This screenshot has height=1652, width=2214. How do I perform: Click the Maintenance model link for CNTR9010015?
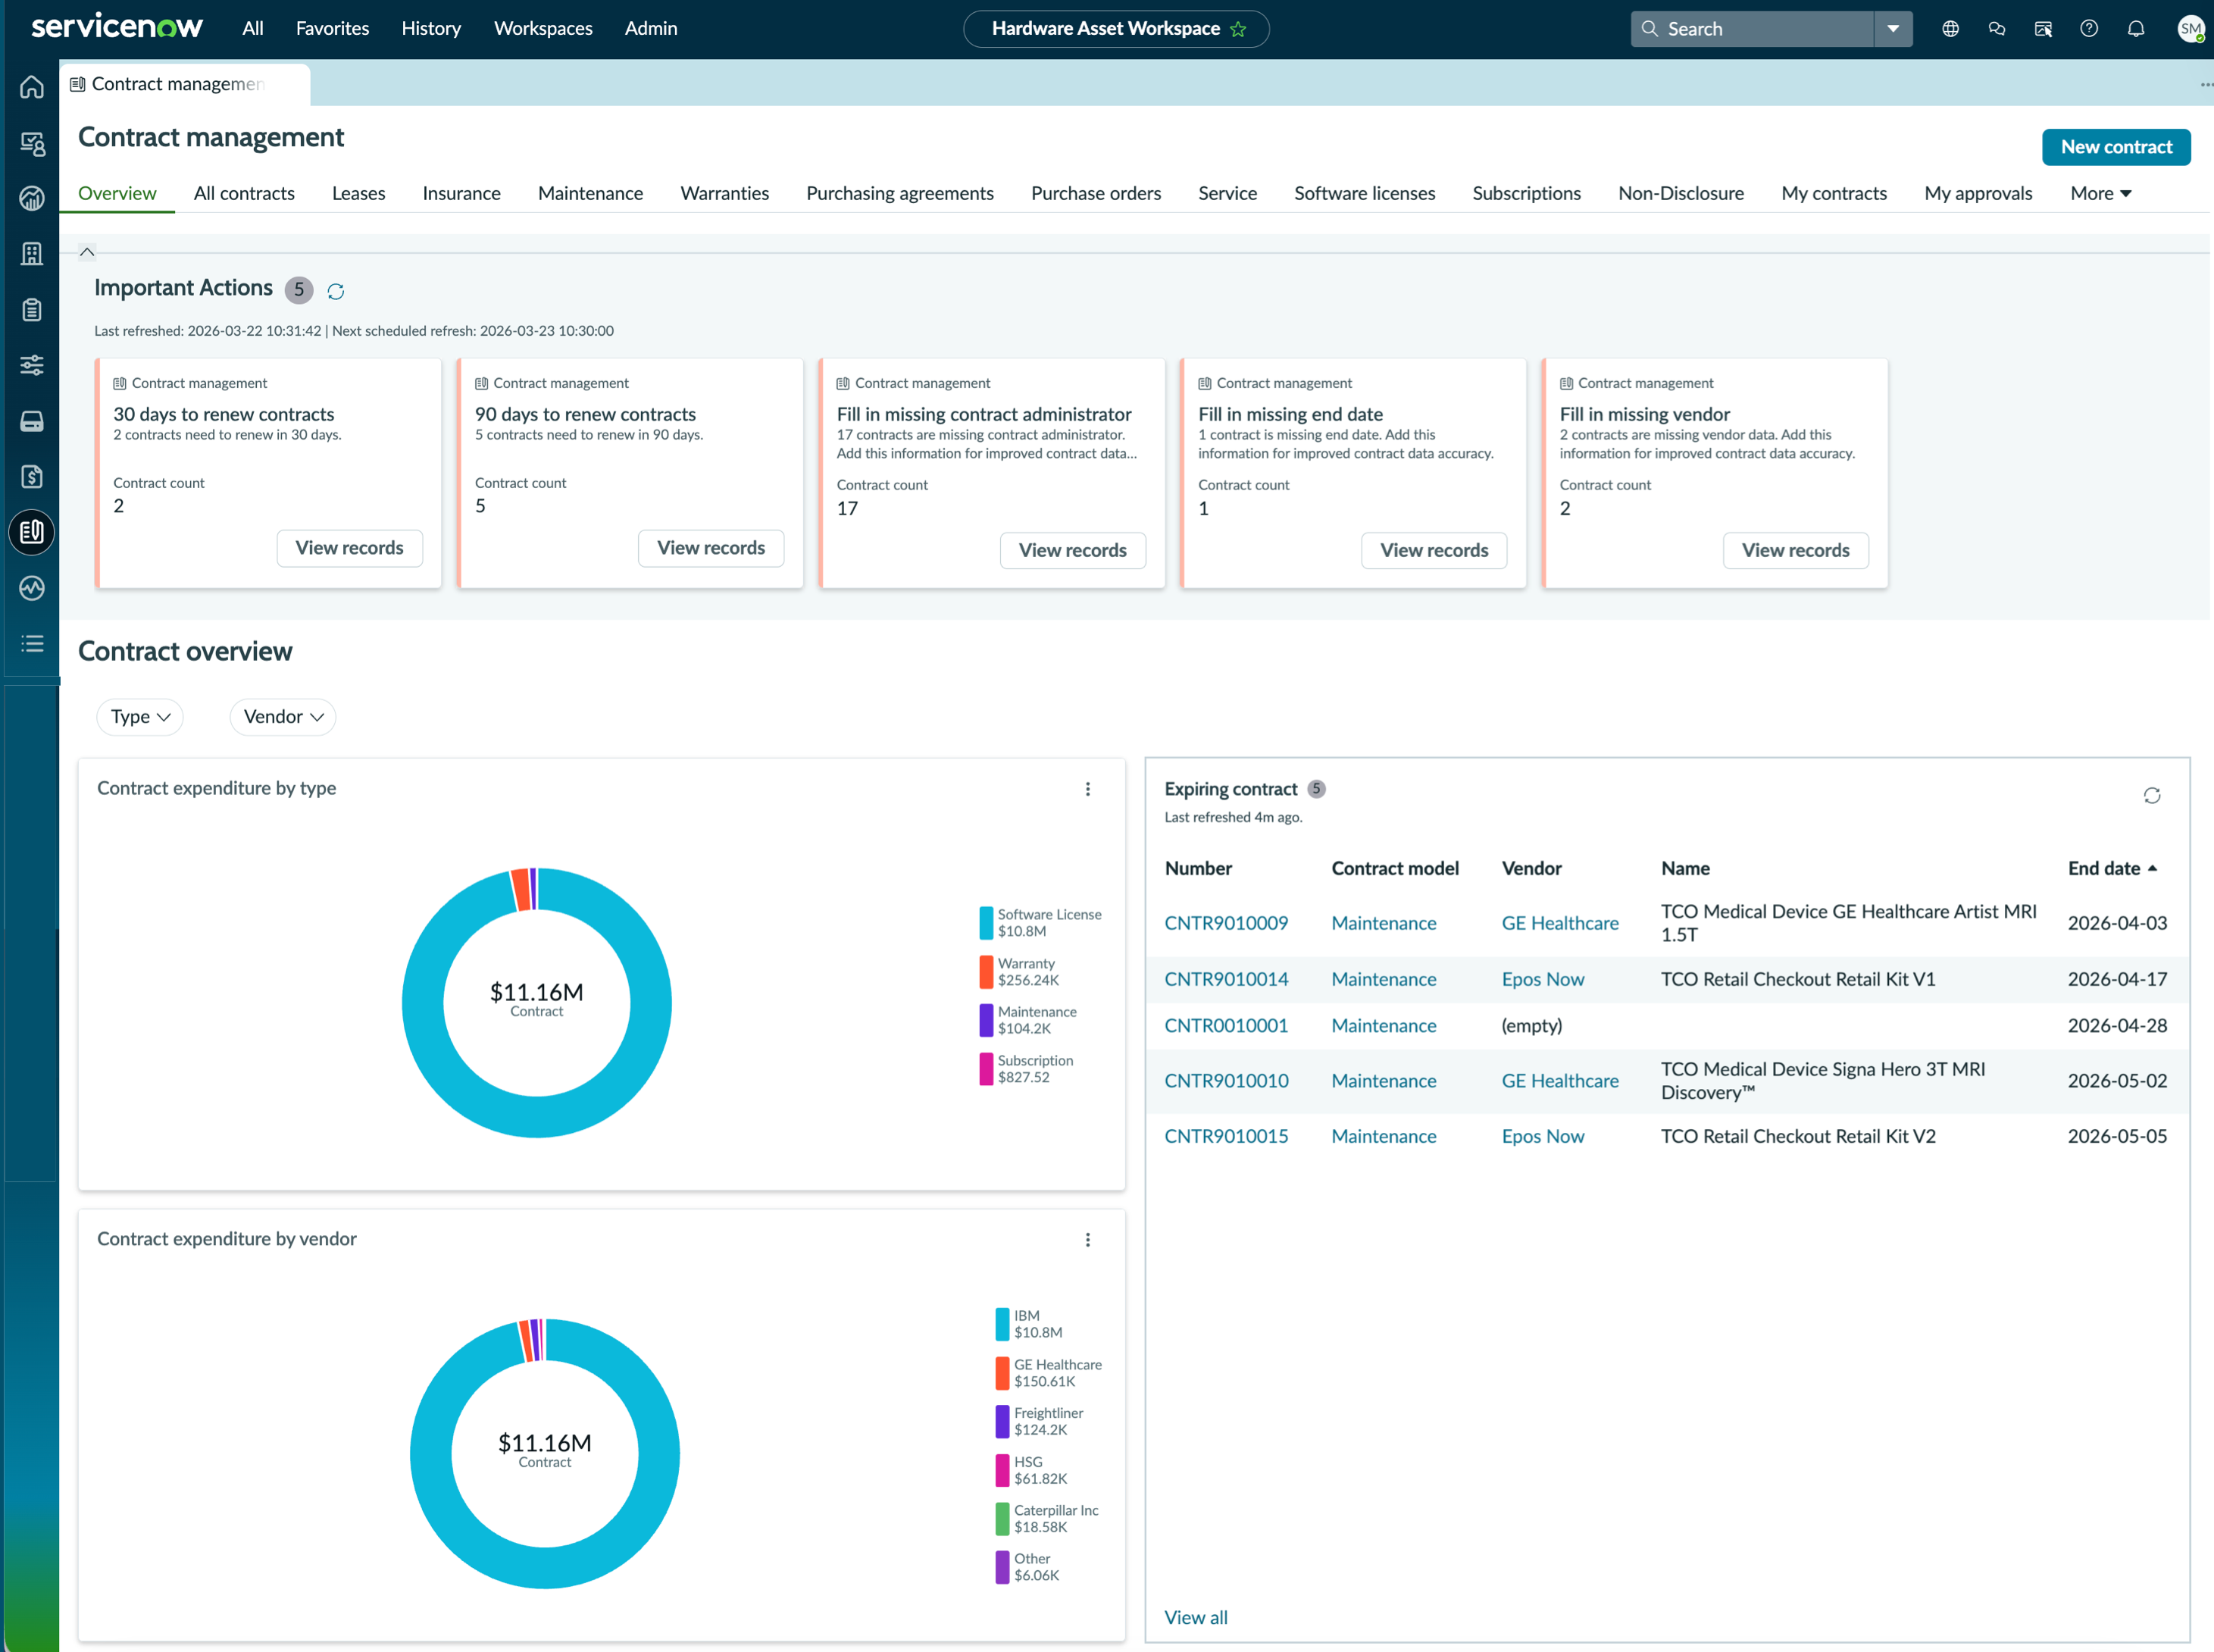[x=1384, y=1136]
